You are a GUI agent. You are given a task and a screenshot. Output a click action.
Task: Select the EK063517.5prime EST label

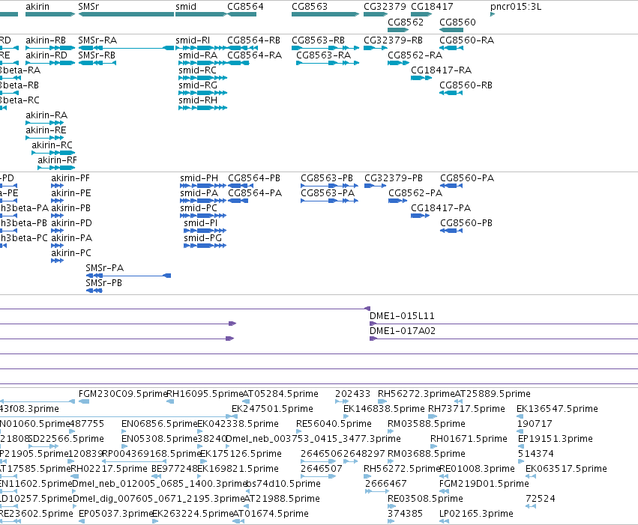pyautogui.click(x=566, y=469)
